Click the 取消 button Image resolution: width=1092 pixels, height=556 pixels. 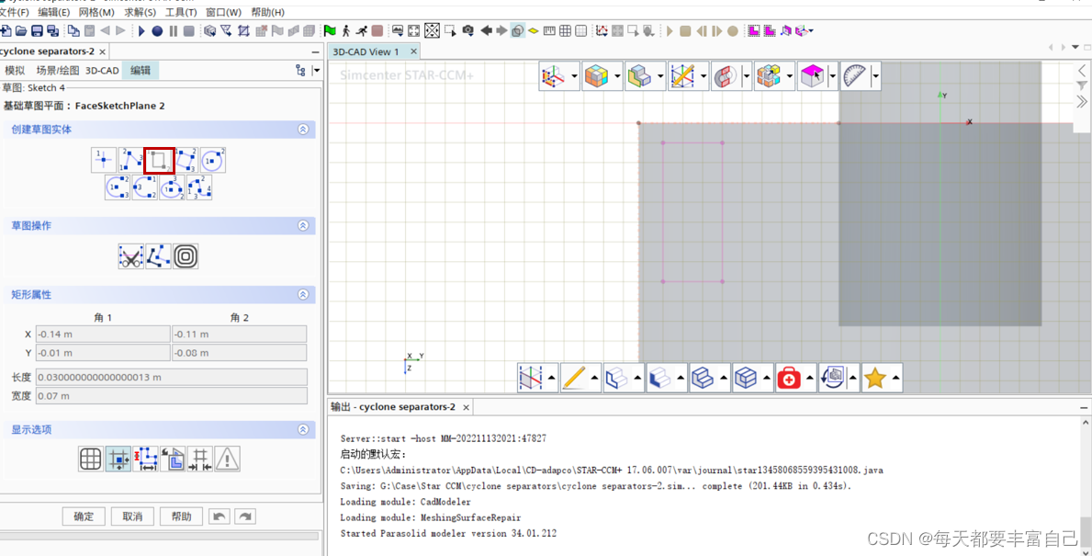(x=132, y=516)
